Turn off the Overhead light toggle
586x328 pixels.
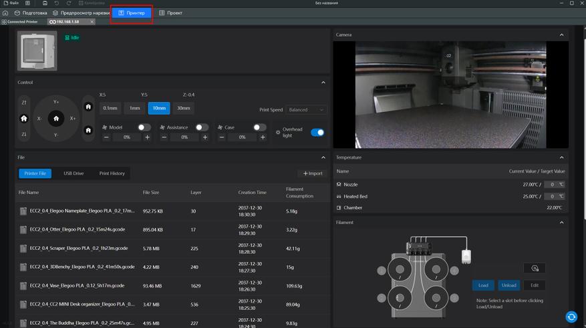pyautogui.click(x=317, y=132)
